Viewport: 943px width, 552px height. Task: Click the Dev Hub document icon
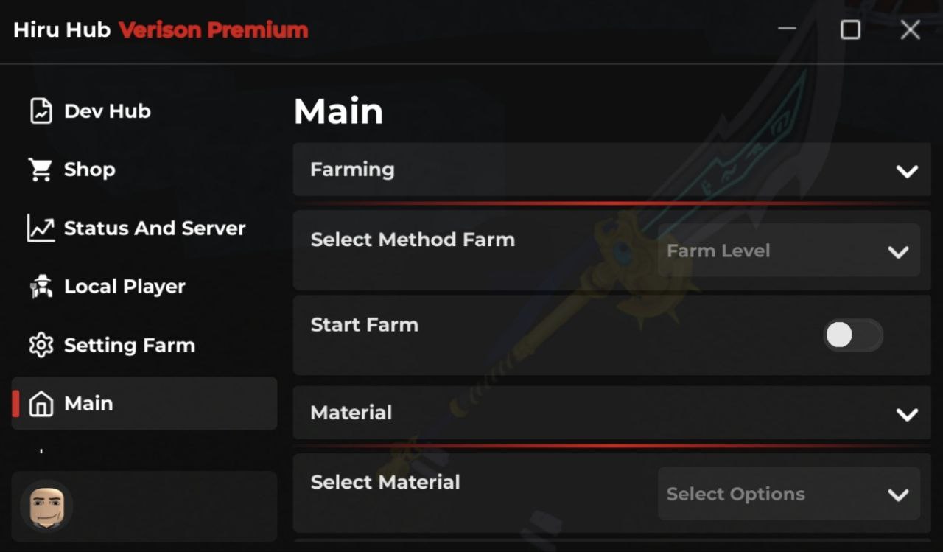point(41,111)
